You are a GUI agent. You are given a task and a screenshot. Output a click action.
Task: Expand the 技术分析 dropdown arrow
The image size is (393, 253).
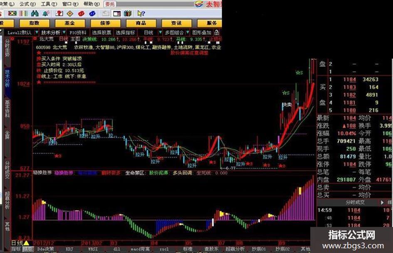tap(64, 32)
